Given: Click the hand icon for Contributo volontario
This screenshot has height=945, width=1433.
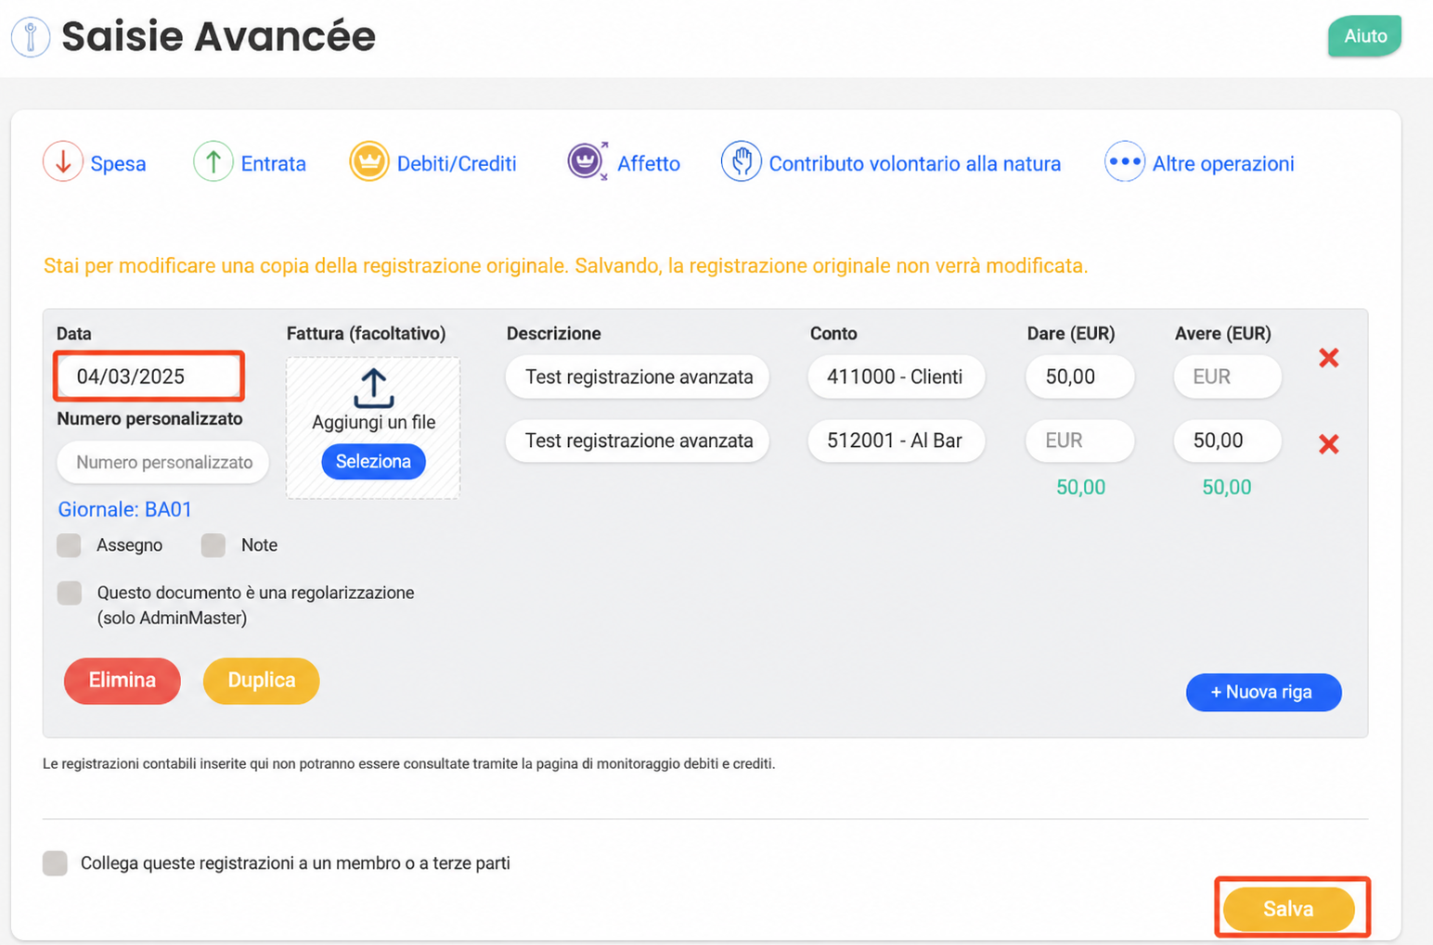Looking at the screenshot, I should pyautogui.click(x=741, y=162).
